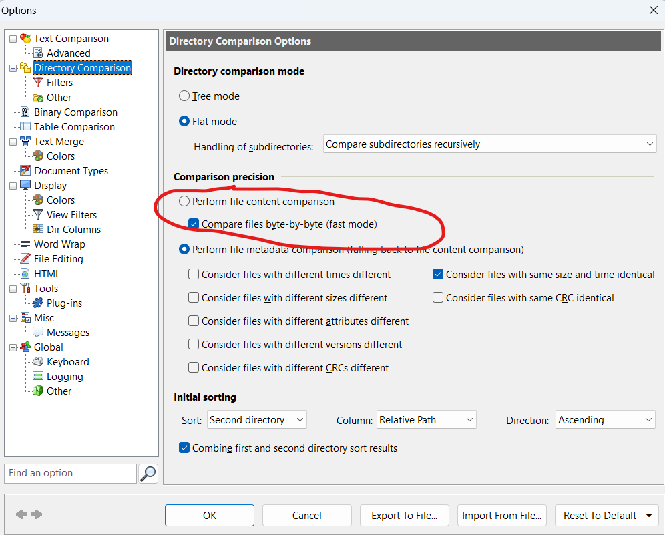Click the Logging list icon
Image resolution: width=665 pixels, height=535 pixels.
(x=38, y=376)
